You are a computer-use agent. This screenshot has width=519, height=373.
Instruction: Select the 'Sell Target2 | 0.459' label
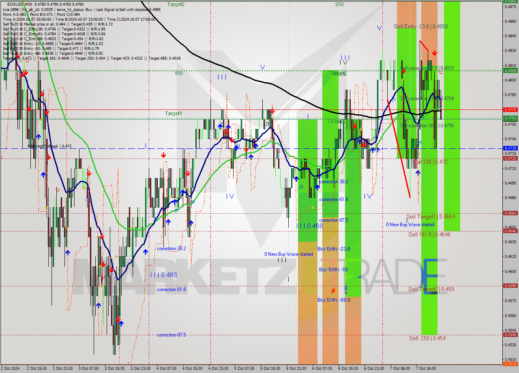coord(431,289)
